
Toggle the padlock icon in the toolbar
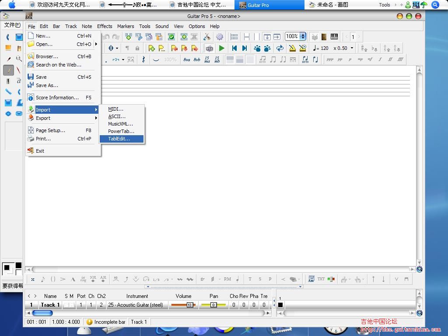pyautogui.click(x=137, y=48)
